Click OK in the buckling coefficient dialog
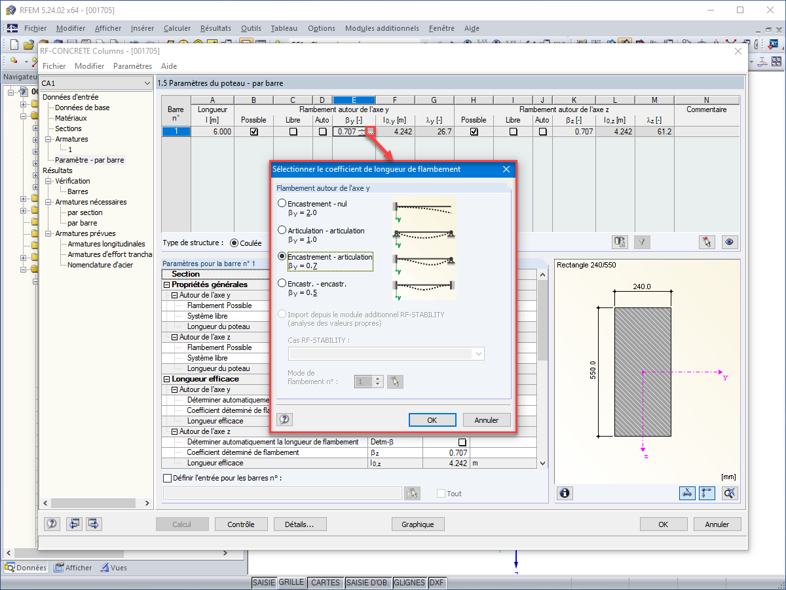786x590 pixels. pyautogui.click(x=432, y=420)
